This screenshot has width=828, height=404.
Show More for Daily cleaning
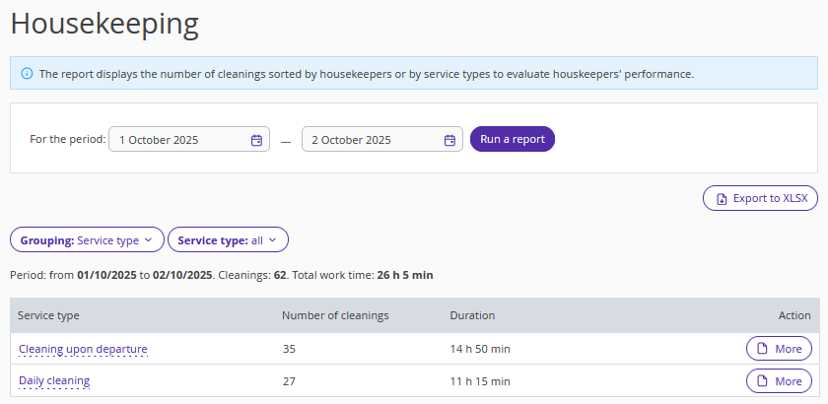779,381
